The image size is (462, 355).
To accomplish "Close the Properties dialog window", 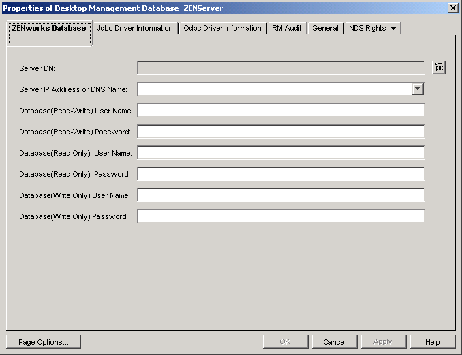I will [452, 8].
